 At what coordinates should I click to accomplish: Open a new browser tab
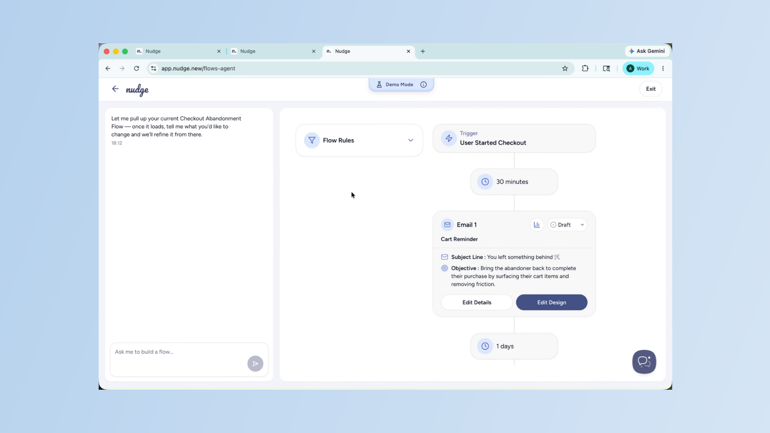pyautogui.click(x=423, y=51)
